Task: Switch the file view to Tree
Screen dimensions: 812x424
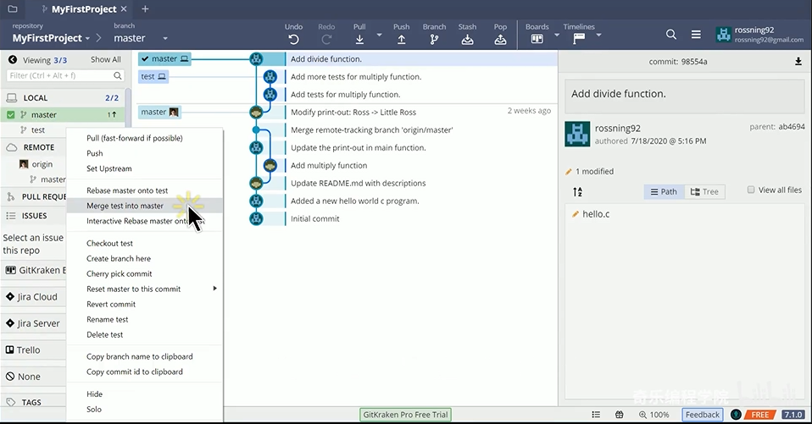Action: (x=704, y=192)
